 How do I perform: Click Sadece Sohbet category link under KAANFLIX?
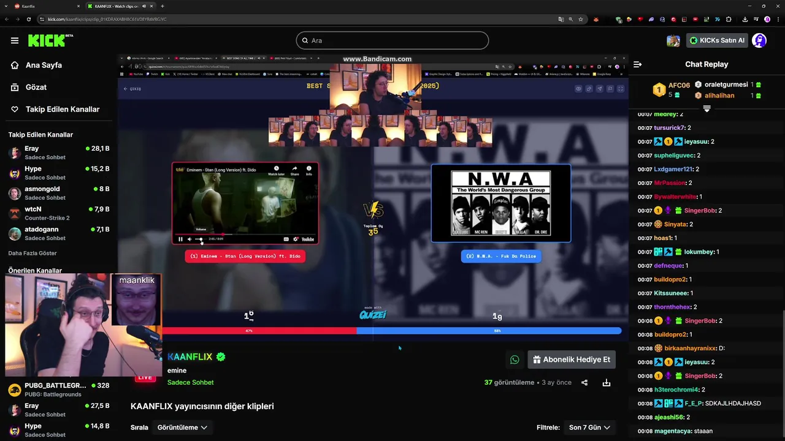tap(190, 382)
